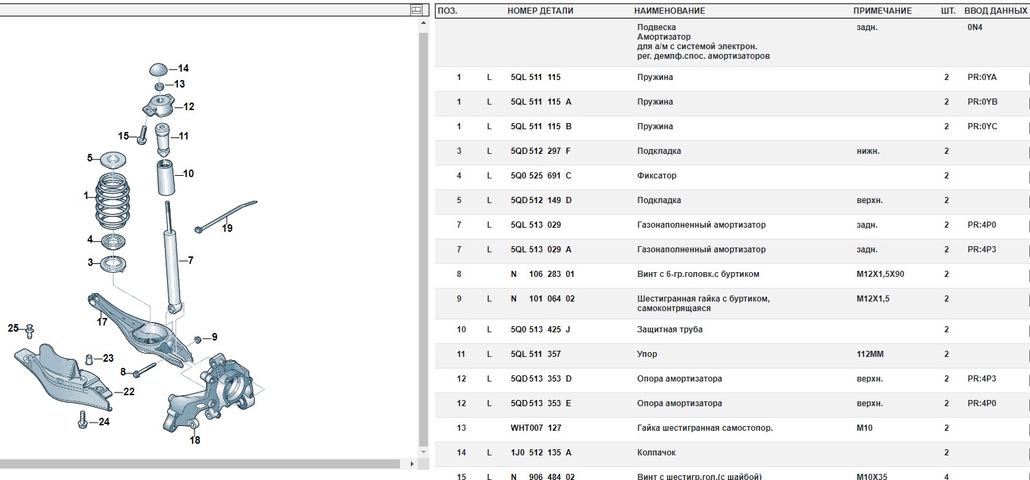Viewport: 1030px width, 480px height.
Task: Select callout 5 by the upper spring pad
Action: coord(89,158)
